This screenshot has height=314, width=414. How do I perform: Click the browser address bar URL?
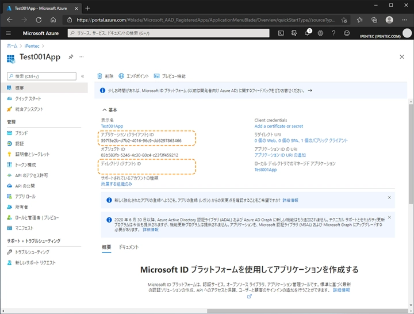[206, 20]
